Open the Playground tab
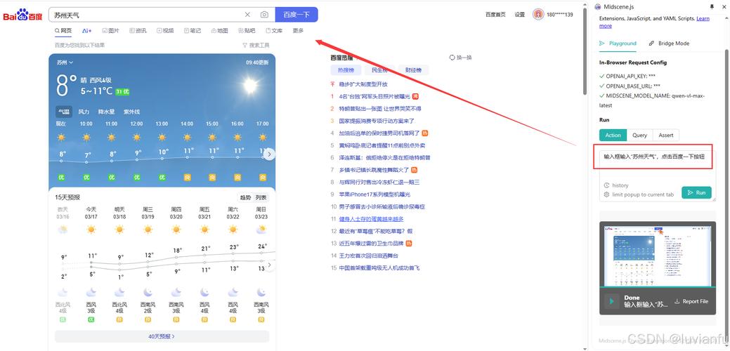The width and height of the screenshot is (730, 351). click(618, 44)
